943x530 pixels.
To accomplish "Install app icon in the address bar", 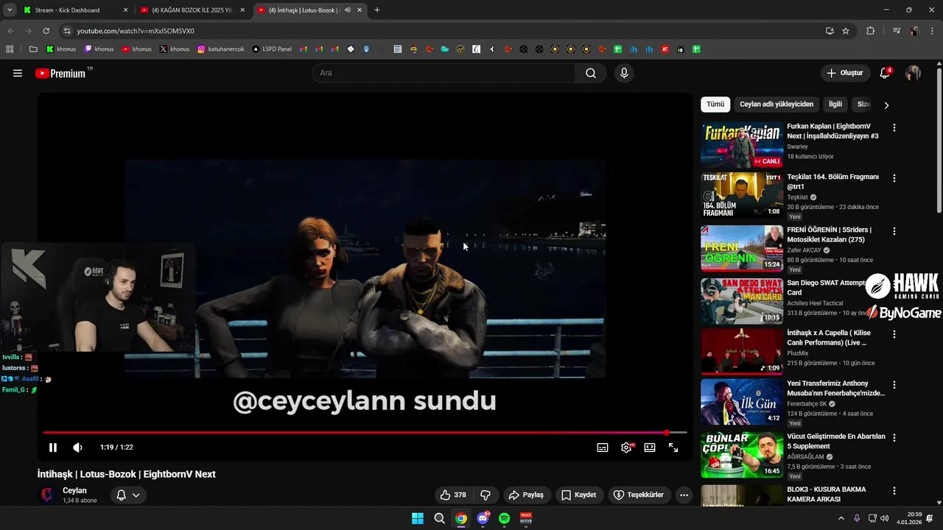I will [x=830, y=31].
